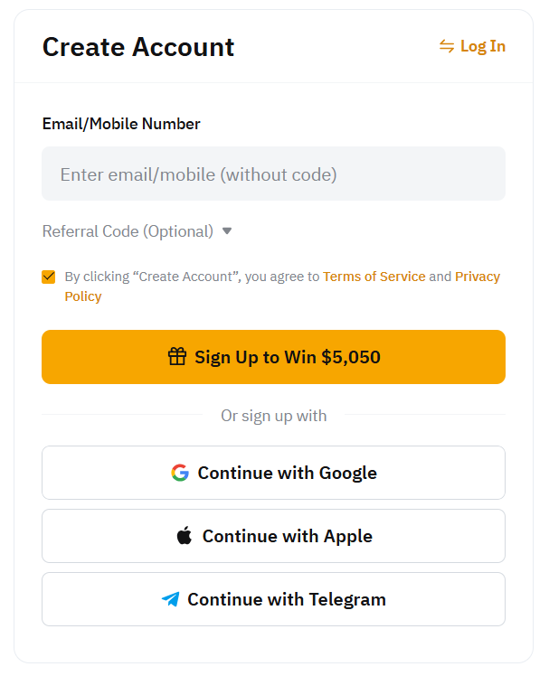
Task: Click the Referral Code dropdown triangle
Action: coord(227,231)
